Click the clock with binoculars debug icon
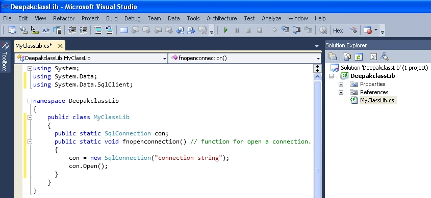 pyautogui.click(x=323, y=30)
